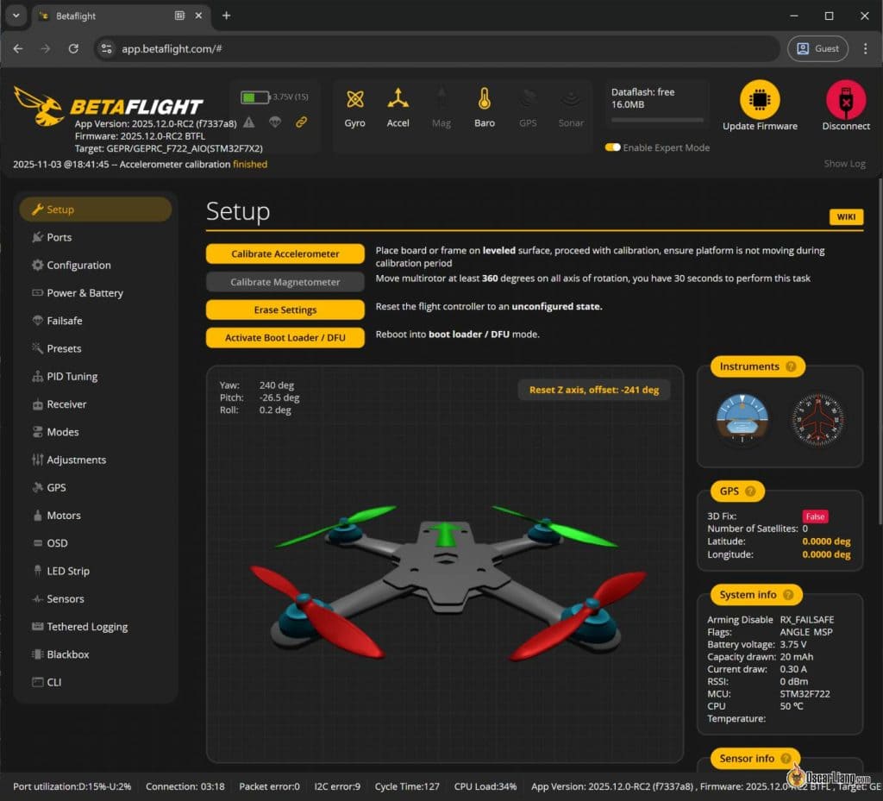Click the GPS satellite icon in sidebar
Image resolution: width=883 pixels, height=801 pixels.
(x=38, y=487)
